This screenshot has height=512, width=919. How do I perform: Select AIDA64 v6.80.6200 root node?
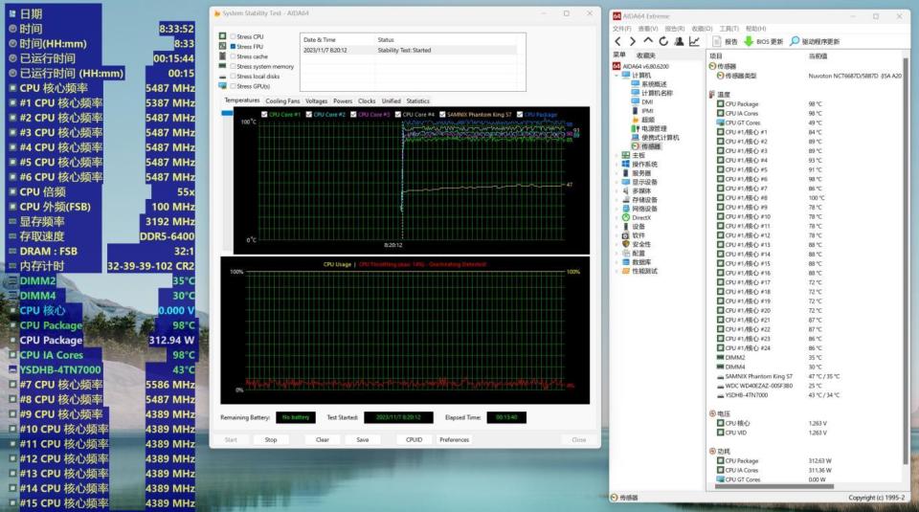click(645, 66)
